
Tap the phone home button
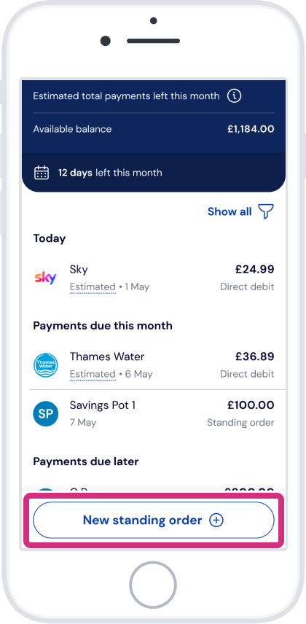pos(153,585)
